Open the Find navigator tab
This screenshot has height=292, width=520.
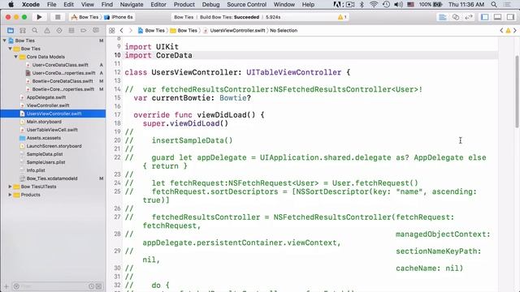pos(35,31)
